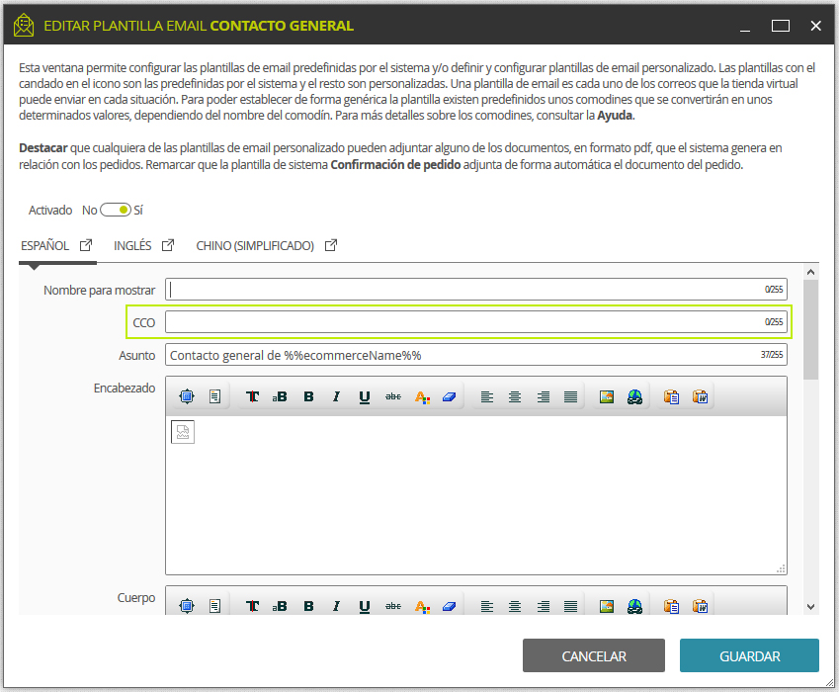
Task: Open ESPAÑOL tab pop-out icon
Action: tap(86, 245)
